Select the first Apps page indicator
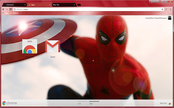This screenshot has height=108, width=174. click(x=83, y=103)
